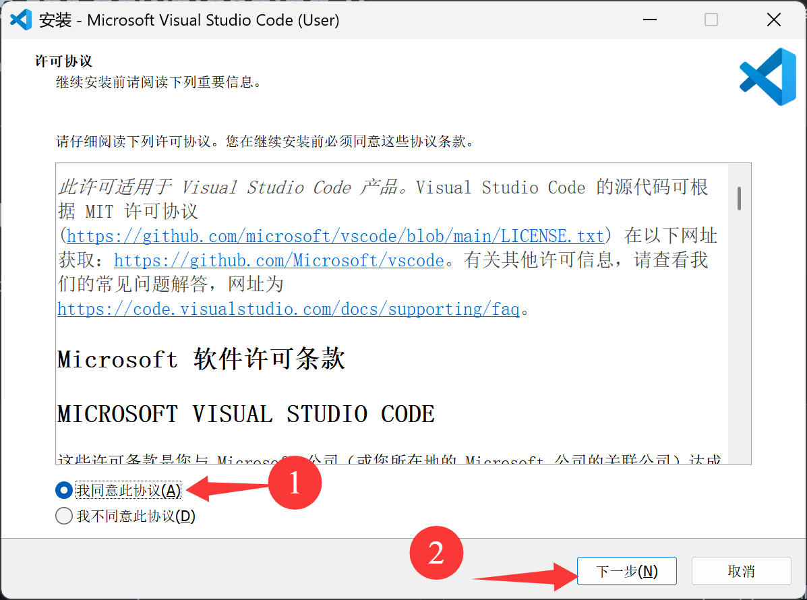Image resolution: width=807 pixels, height=600 pixels.
Task: Open the LICENSE.txt GitHub link
Action: coord(335,236)
